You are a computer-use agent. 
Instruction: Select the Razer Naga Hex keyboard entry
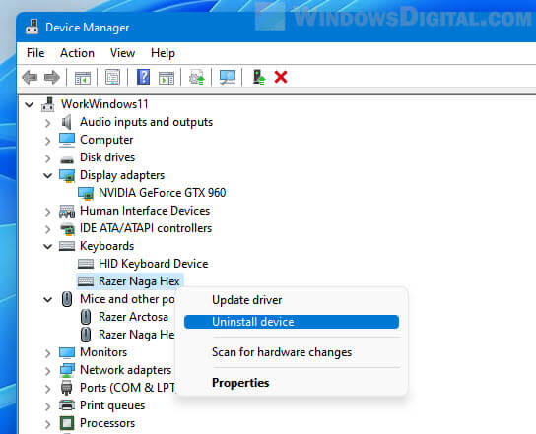139,281
